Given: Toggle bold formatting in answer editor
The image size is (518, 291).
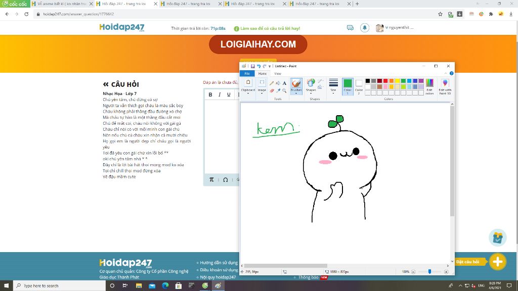Looking at the screenshot, I should pyautogui.click(x=211, y=94).
